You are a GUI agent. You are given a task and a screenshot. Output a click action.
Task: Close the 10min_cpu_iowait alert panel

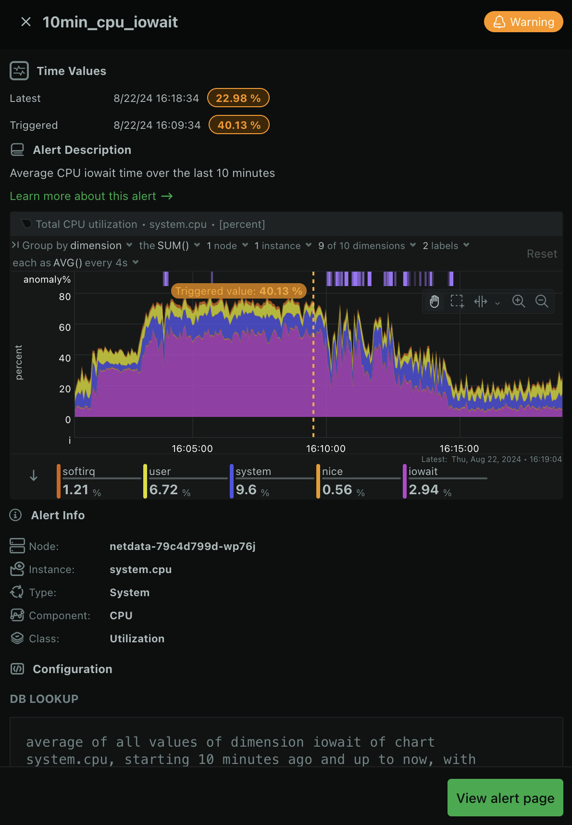tap(26, 22)
